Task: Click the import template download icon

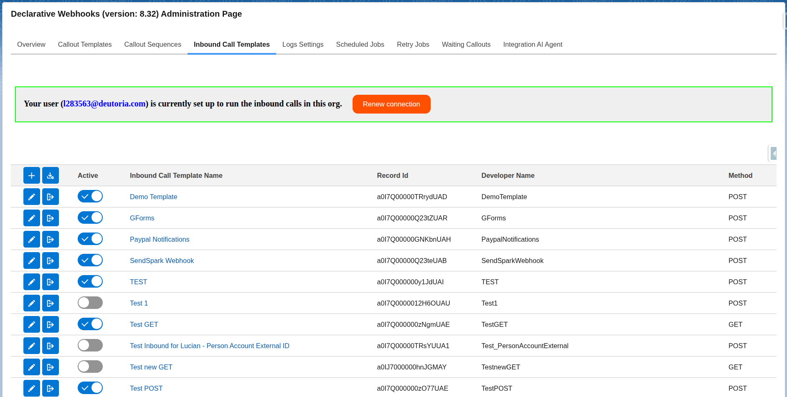Action: pos(51,176)
